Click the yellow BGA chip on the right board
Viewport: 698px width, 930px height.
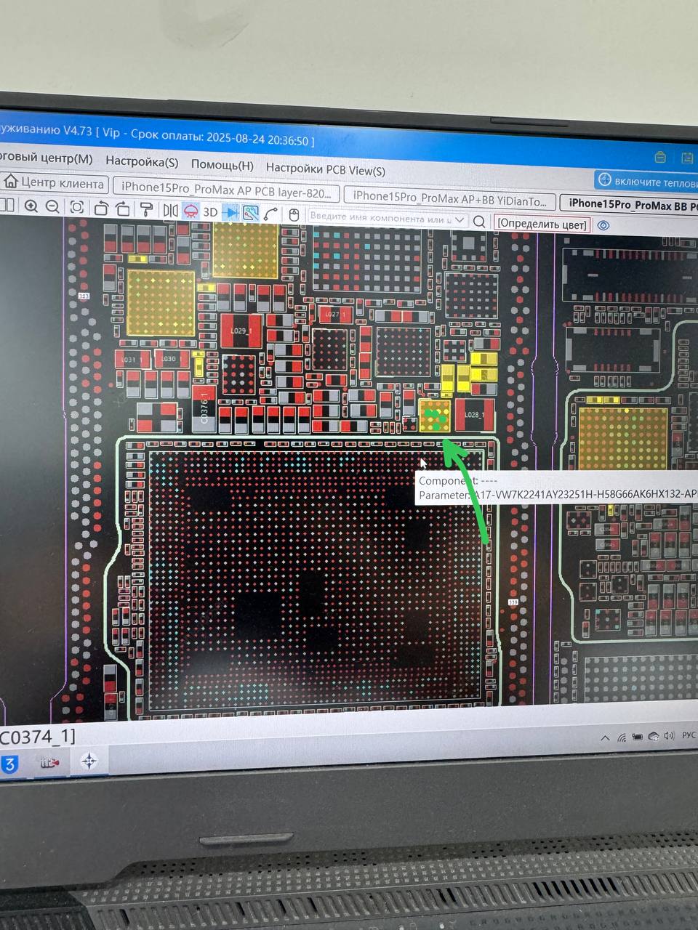click(x=622, y=439)
